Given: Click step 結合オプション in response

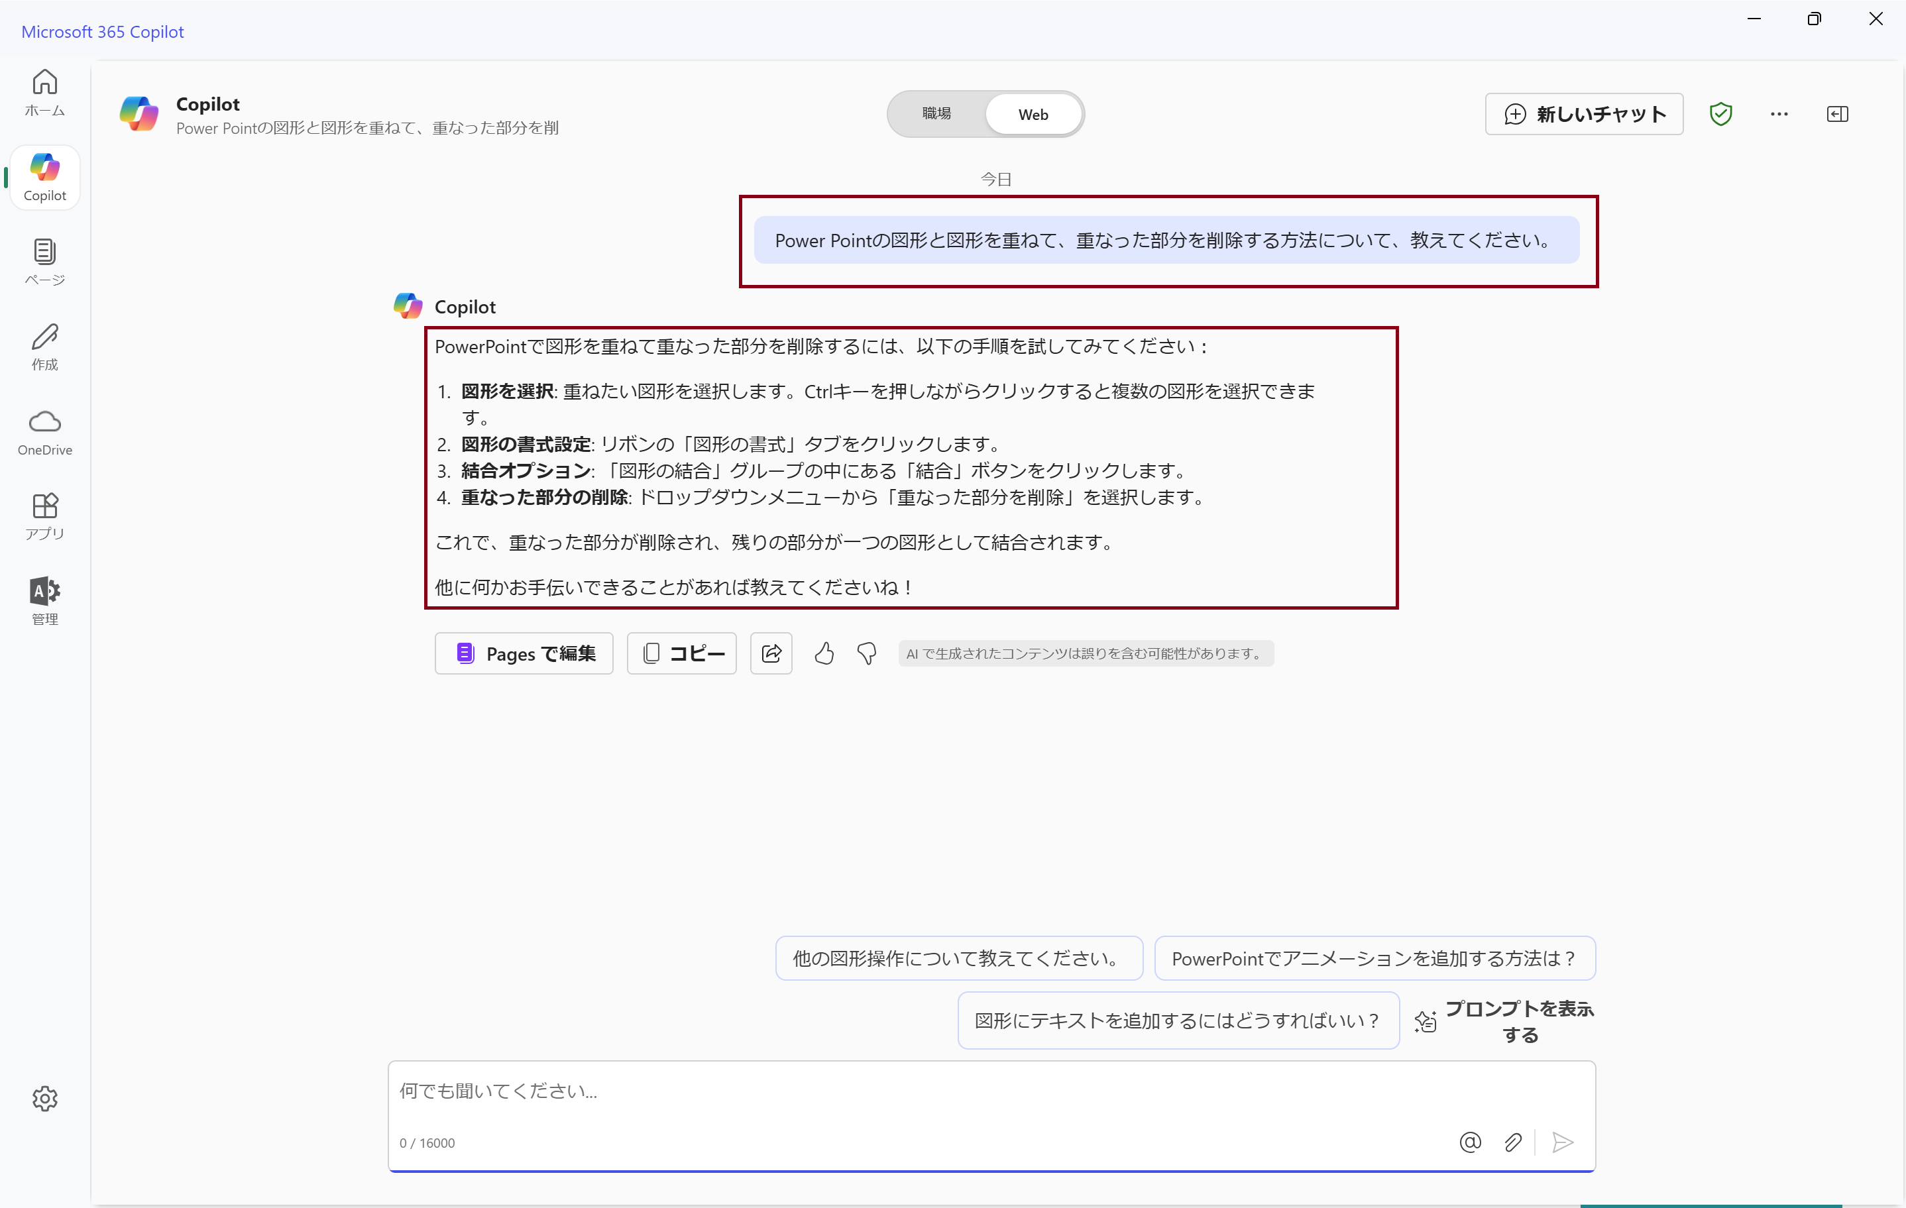Looking at the screenshot, I should tap(526, 471).
